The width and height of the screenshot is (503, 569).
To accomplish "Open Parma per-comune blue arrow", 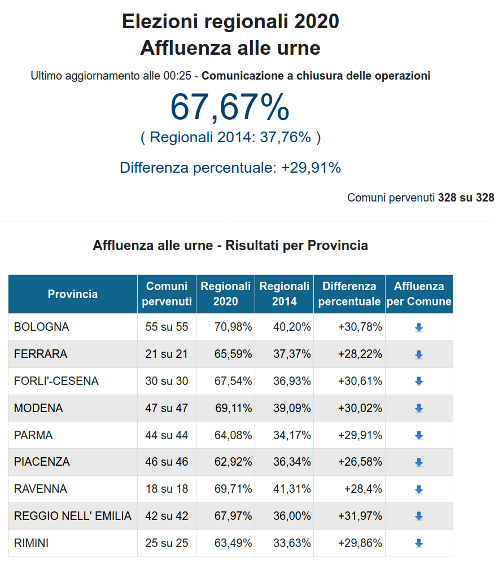I will pyautogui.click(x=419, y=435).
